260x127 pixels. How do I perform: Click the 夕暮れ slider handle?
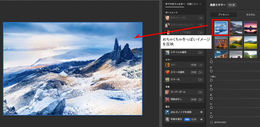(211, 80)
